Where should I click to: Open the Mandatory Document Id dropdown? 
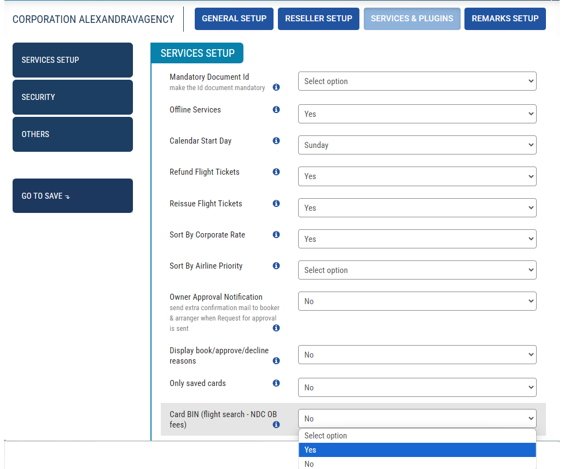417,81
